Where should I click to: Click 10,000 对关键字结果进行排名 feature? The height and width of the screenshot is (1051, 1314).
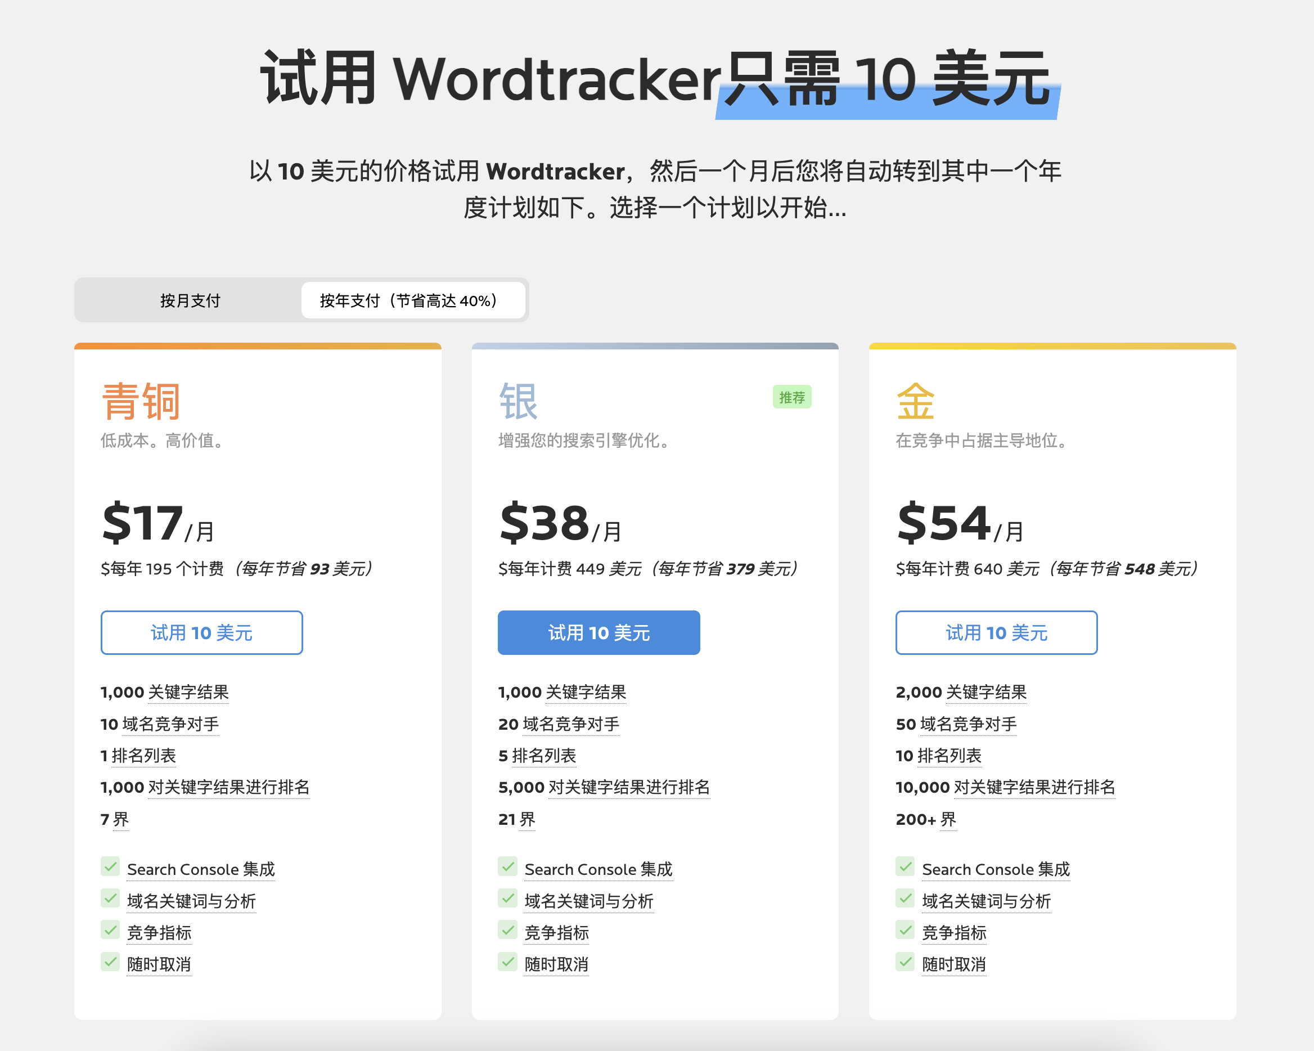1006,787
